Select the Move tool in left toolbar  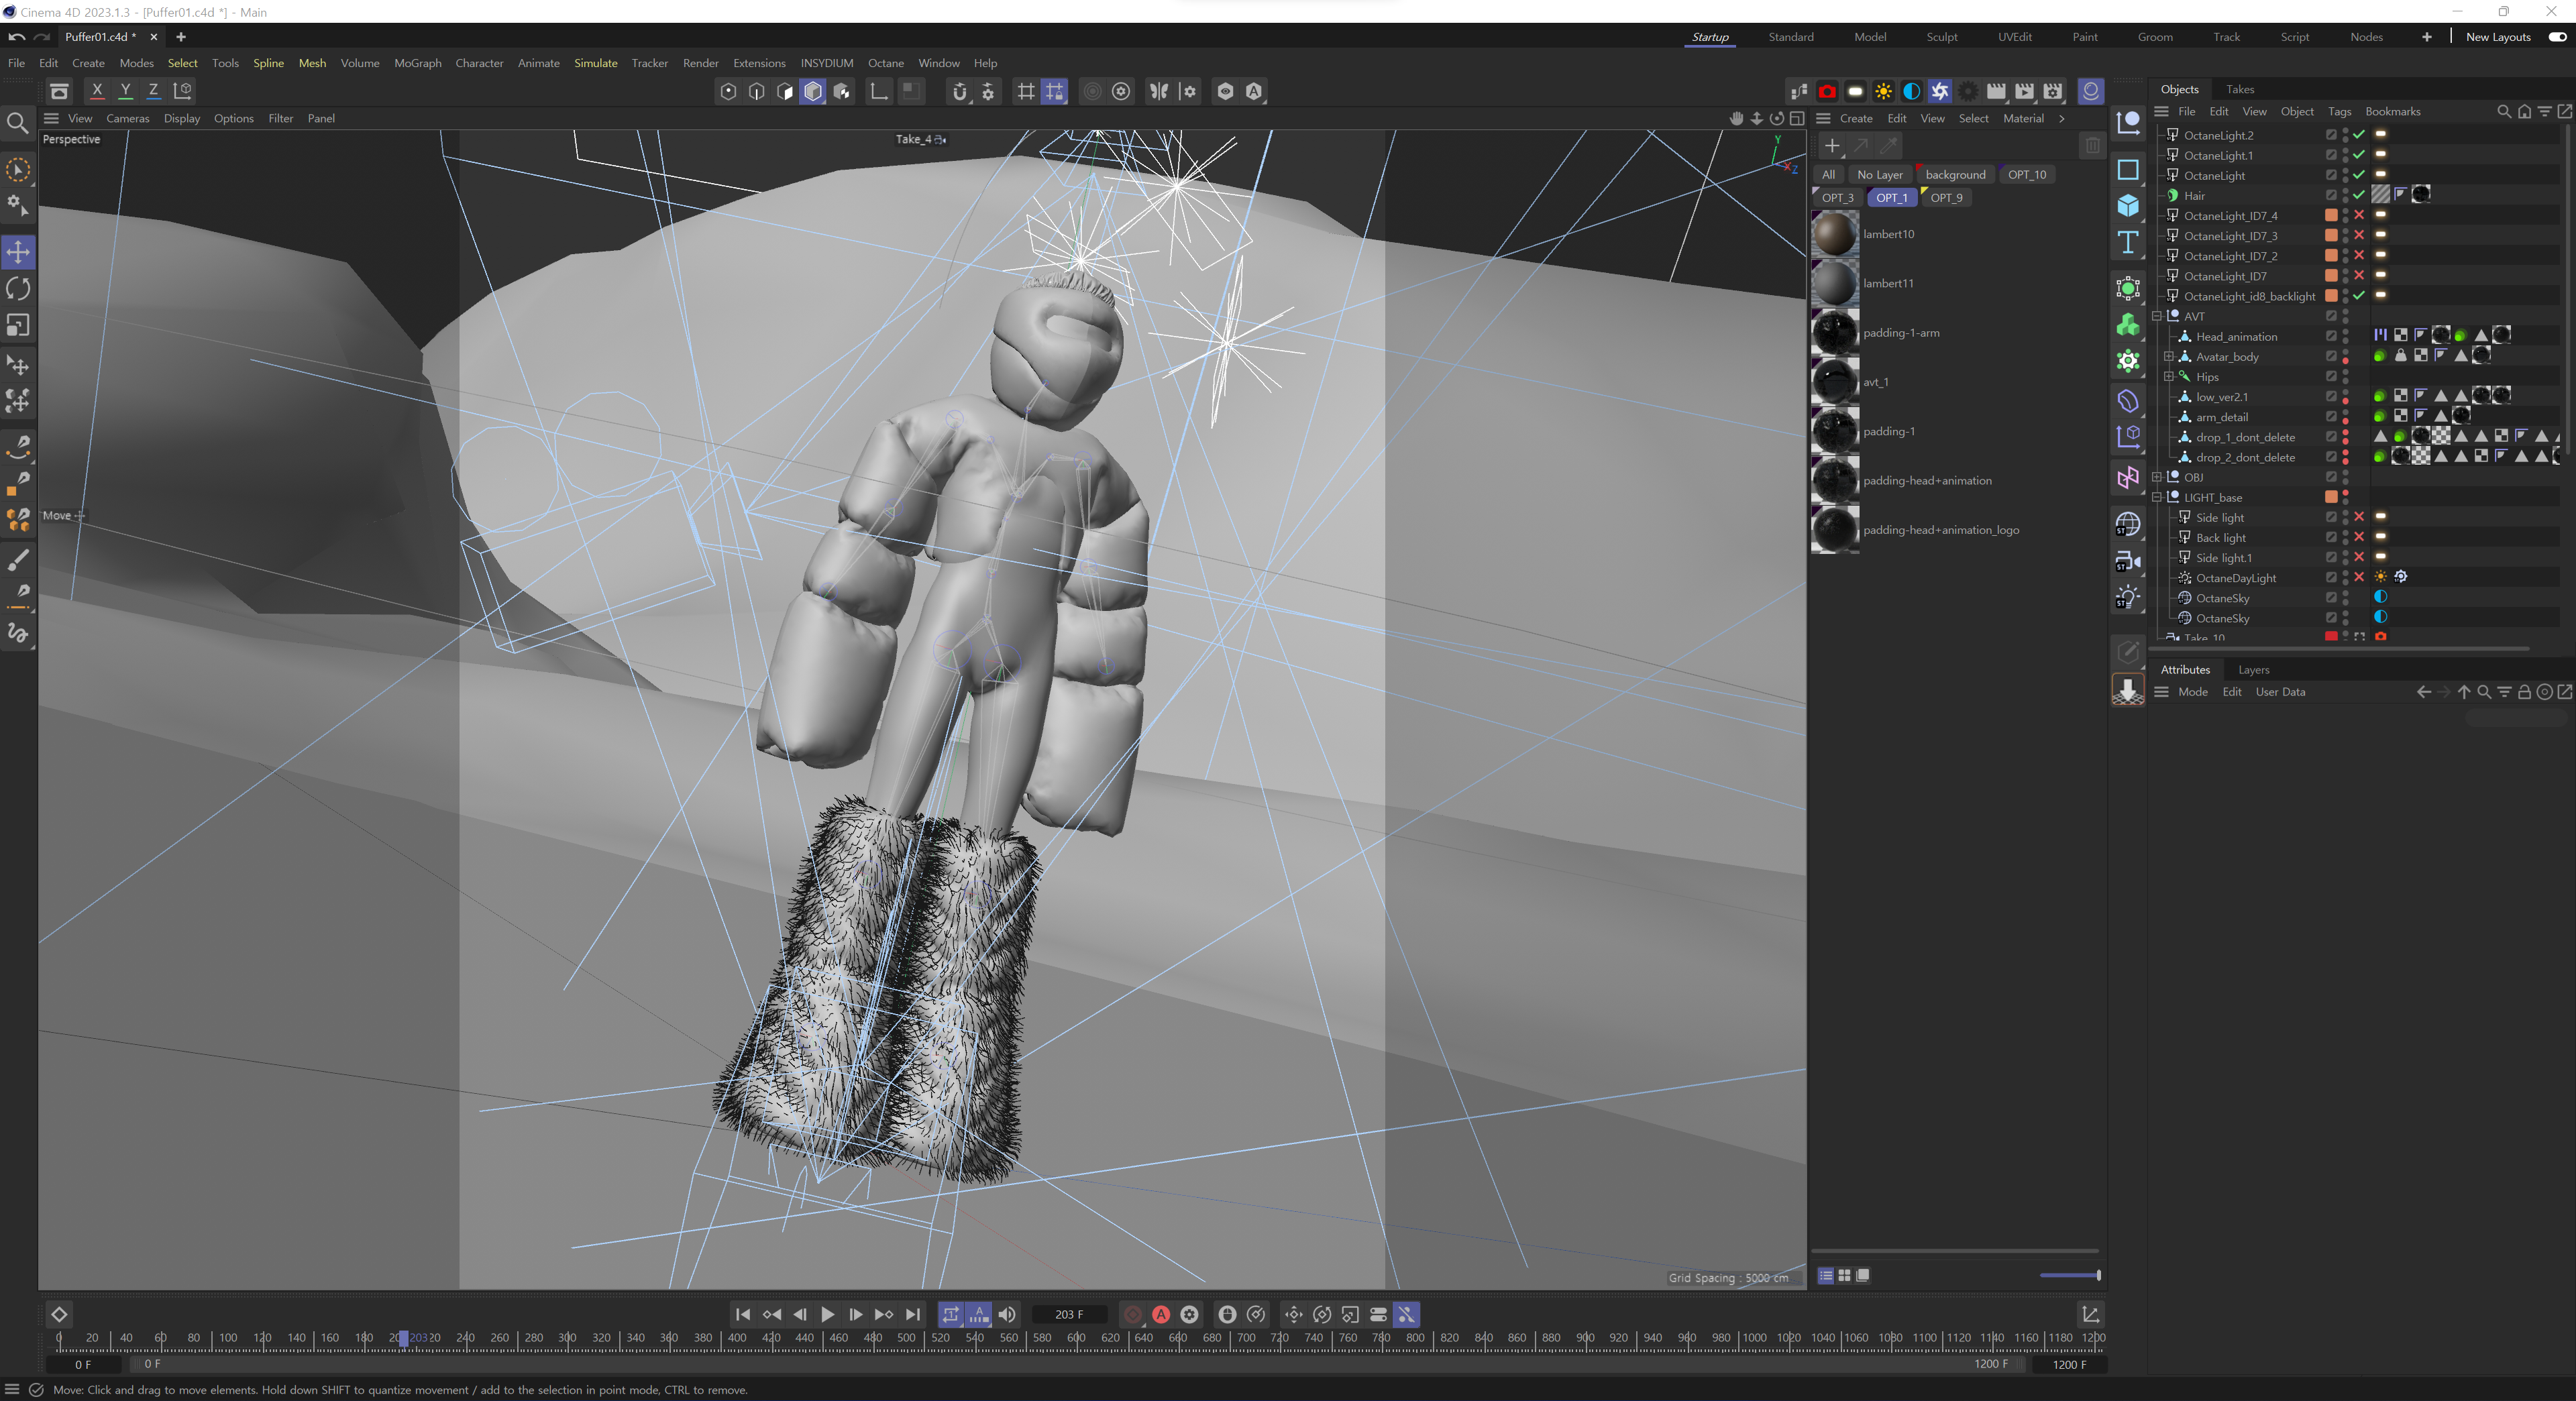18,252
